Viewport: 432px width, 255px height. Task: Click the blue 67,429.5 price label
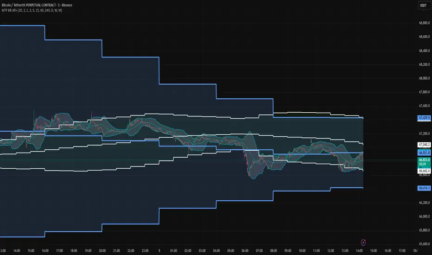(424, 118)
